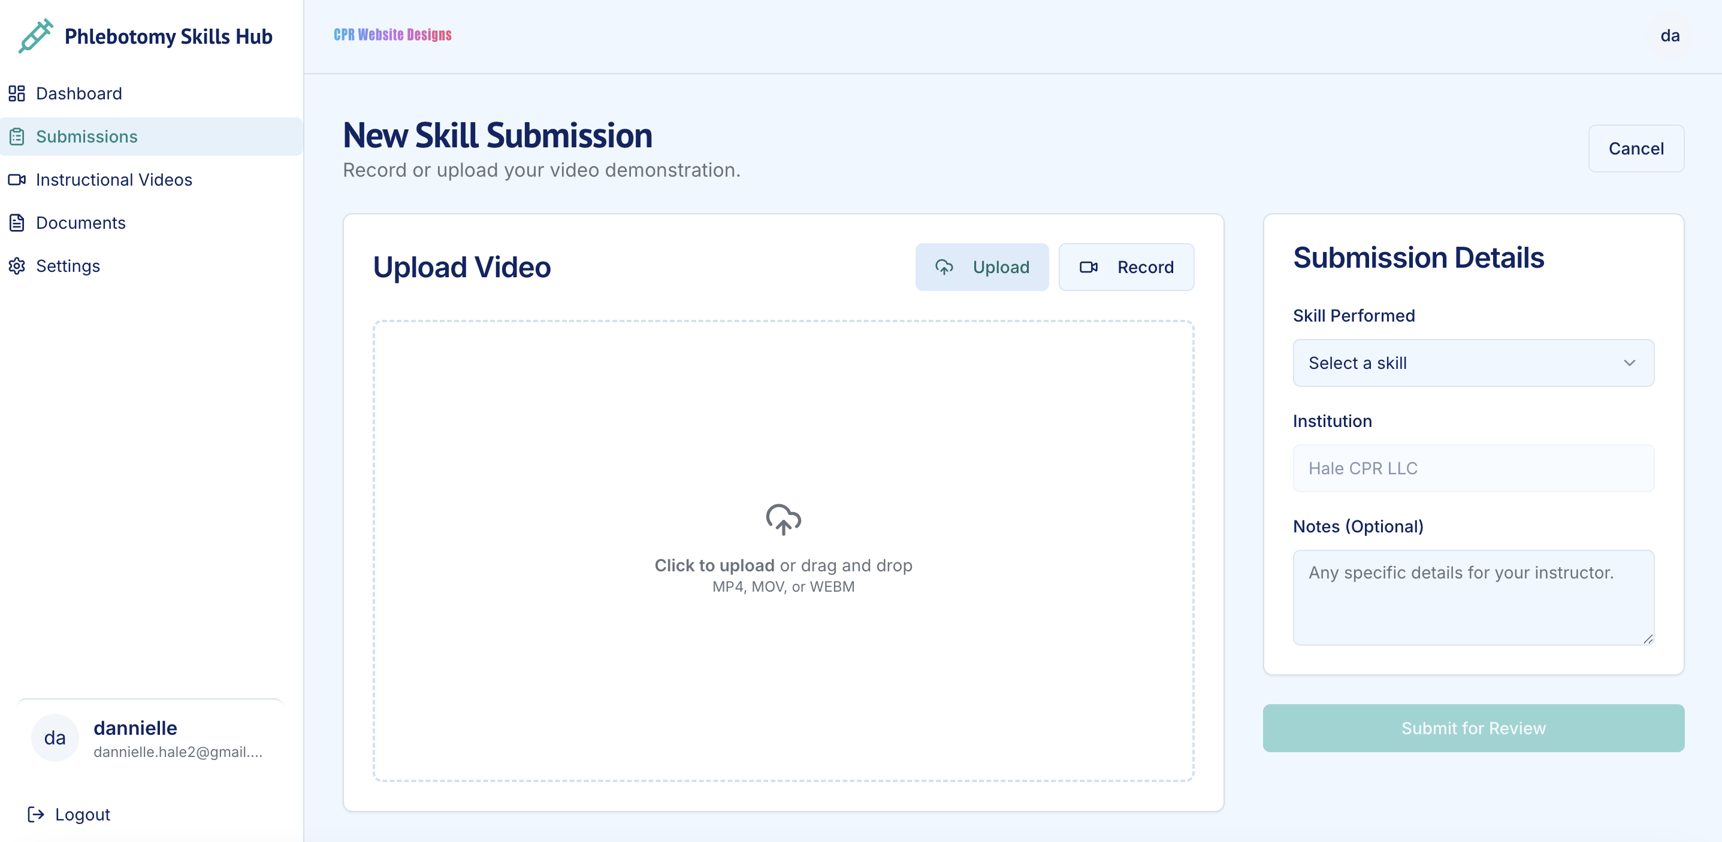Click the Documents file icon
This screenshot has width=1722, height=842.
(17, 223)
